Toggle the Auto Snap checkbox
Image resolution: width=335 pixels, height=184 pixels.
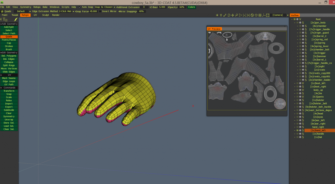click(x=80, y=7)
